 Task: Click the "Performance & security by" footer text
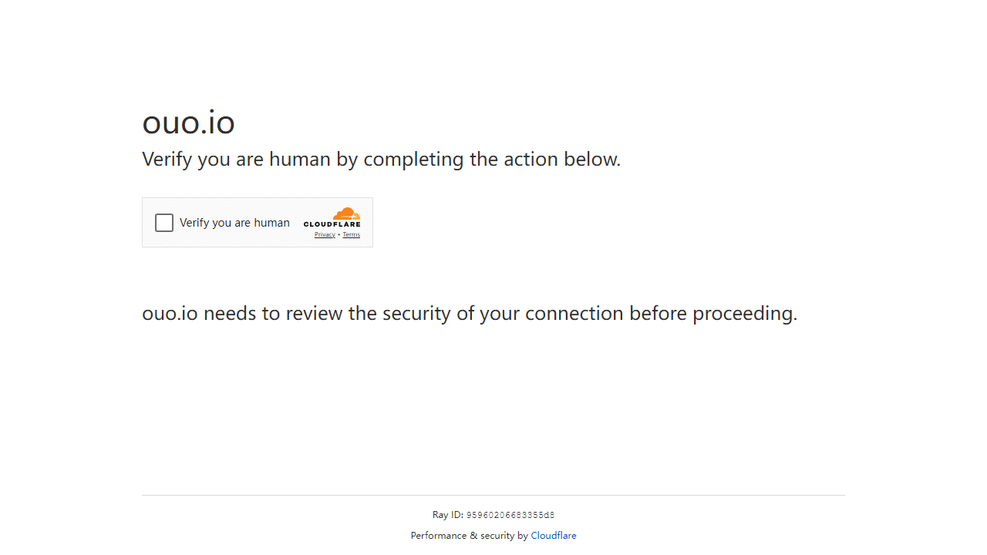[x=469, y=536]
